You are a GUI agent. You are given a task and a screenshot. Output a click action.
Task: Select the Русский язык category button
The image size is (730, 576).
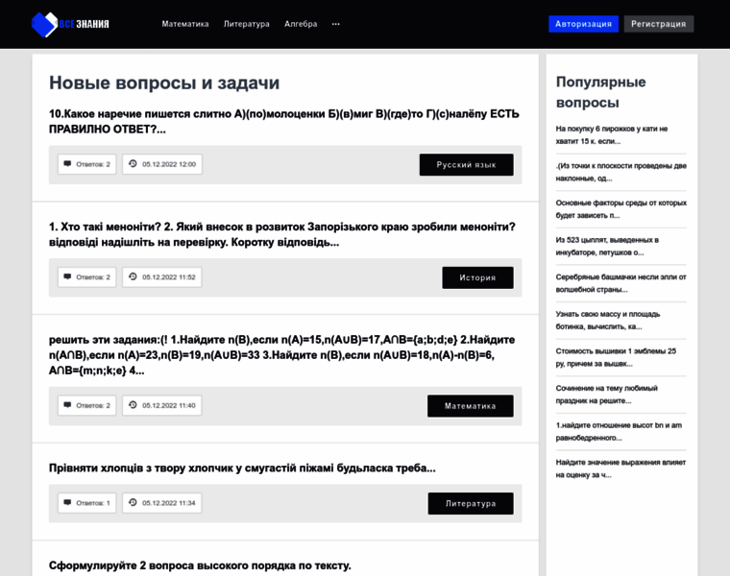tap(467, 165)
